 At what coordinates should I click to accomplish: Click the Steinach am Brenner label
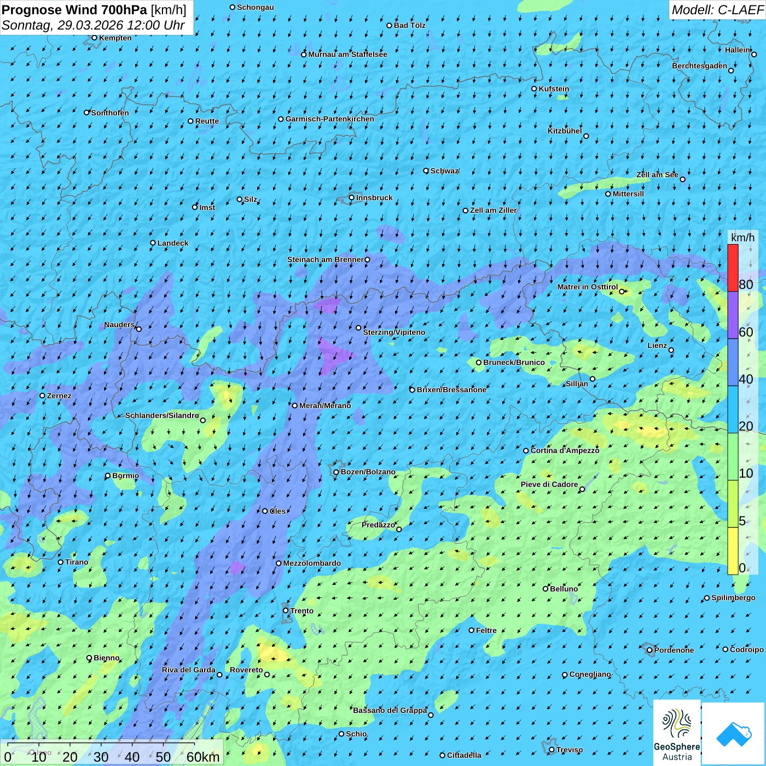[x=326, y=259]
